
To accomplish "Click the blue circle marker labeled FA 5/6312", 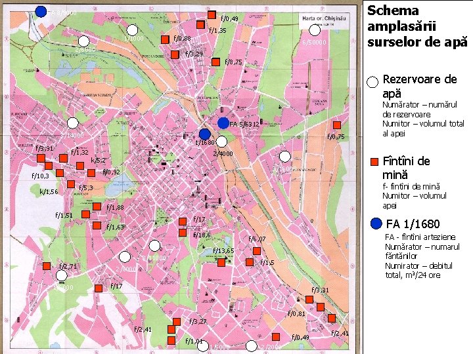I will click(223, 123).
